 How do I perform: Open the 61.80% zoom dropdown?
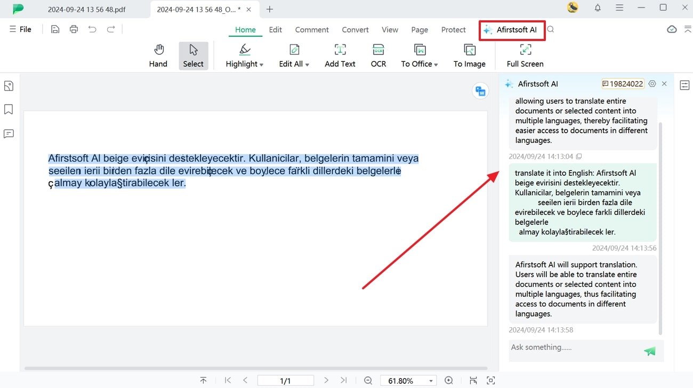pos(431,381)
